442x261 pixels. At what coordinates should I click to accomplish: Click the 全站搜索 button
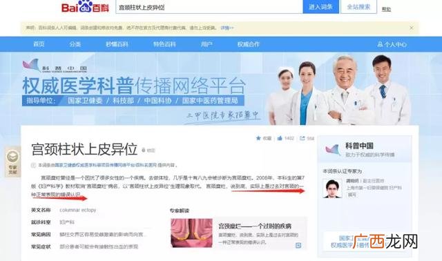[x=358, y=7]
